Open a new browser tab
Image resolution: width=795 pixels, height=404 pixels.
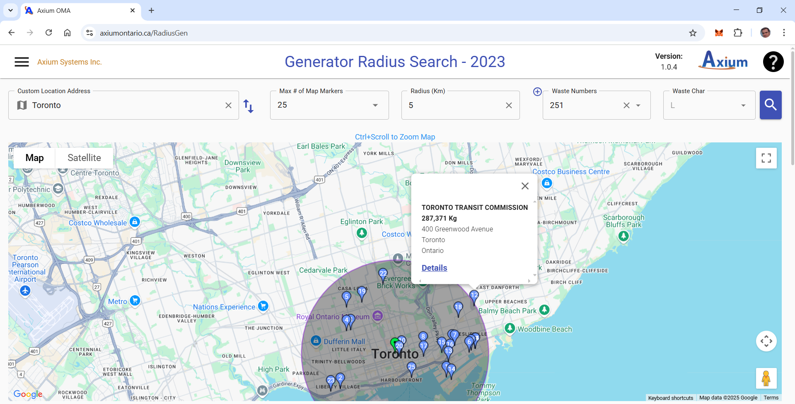[x=151, y=10]
